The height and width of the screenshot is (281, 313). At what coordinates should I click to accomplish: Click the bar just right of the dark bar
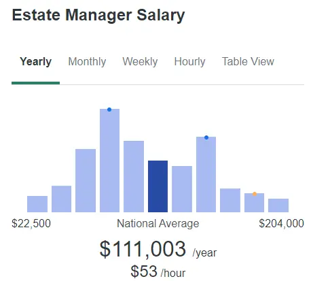(182, 189)
